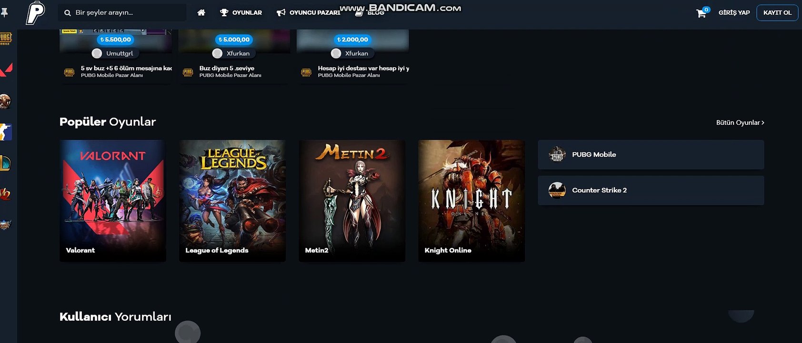The width and height of the screenshot is (802, 343).
Task: Open the Counter Strike sidebar icon
Action: point(5,132)
